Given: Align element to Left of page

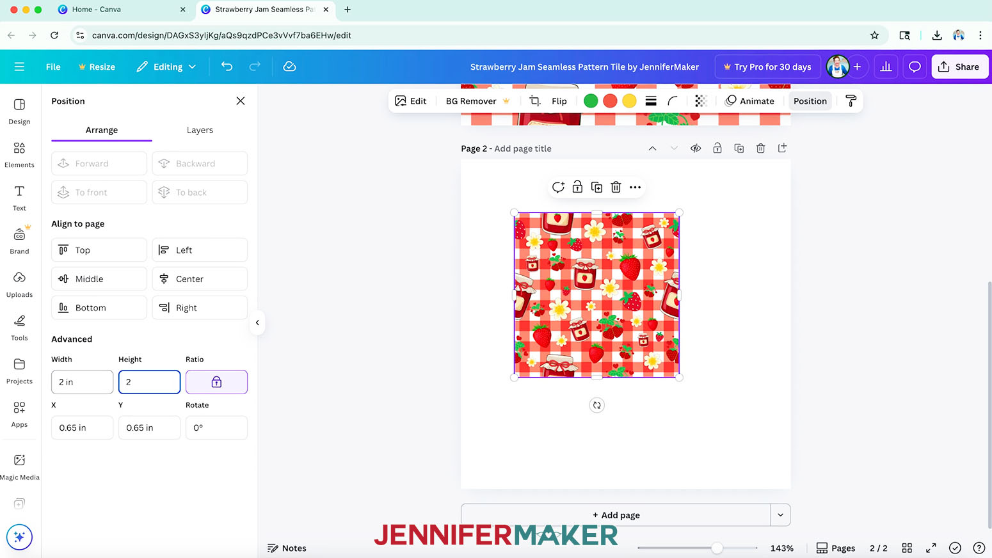Looking at the screenshot, I should coord(200,250).
